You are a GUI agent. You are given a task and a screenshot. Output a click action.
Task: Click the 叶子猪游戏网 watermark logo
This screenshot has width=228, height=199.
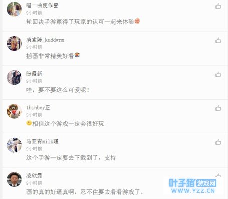(193, 186)
